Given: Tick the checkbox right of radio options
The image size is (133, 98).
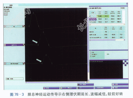Looking at the screenshot, I should [106, 54].
